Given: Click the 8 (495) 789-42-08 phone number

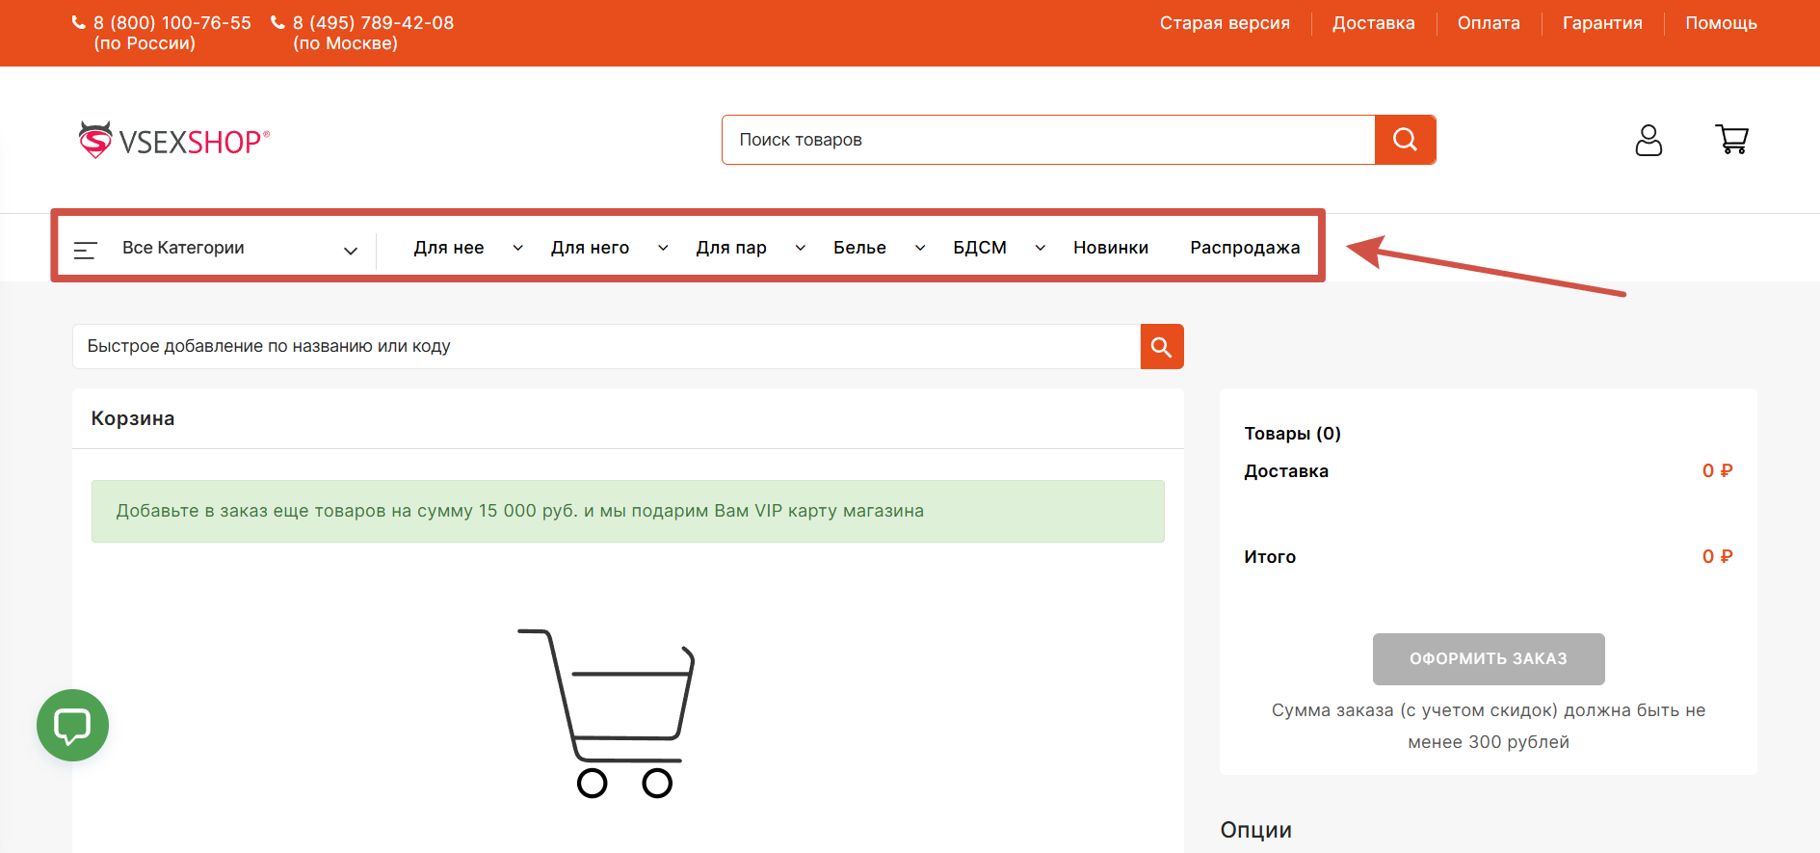Looking at the screenshot, I should [374, 23].
